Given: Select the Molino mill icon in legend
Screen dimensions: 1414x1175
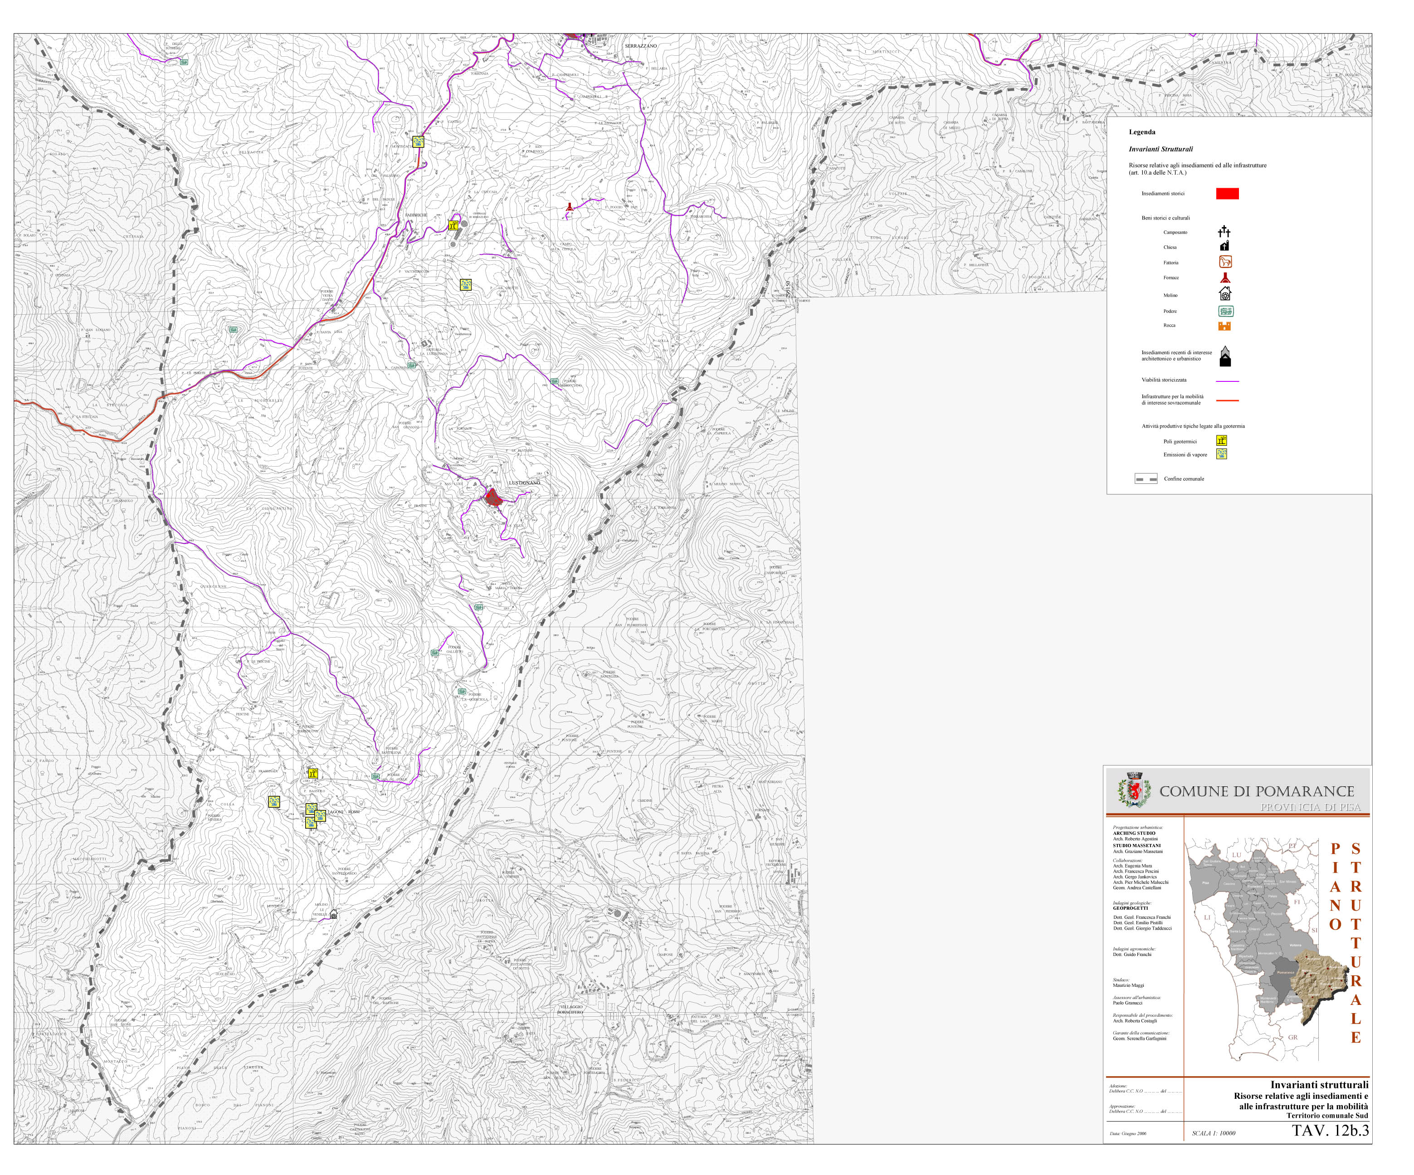Looking at the screenshot, I should coord(1225,293).
